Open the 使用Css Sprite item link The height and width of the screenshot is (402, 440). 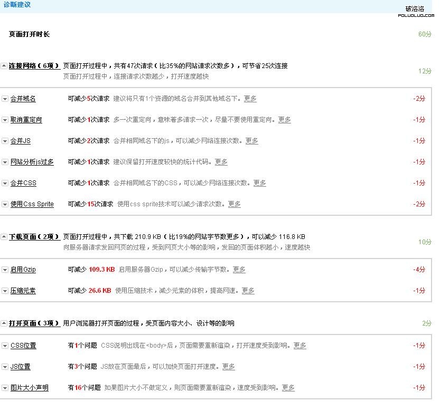point(32,204)
